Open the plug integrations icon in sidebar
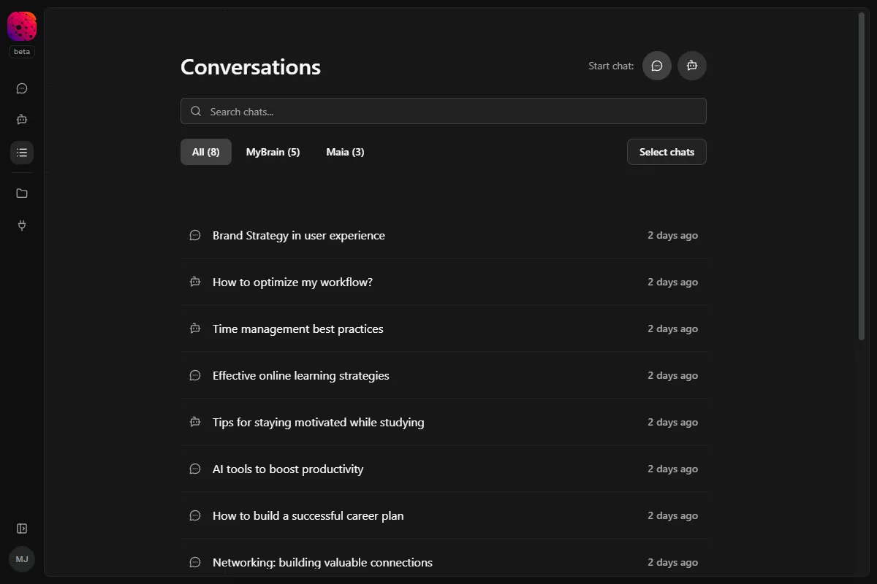 [22, 225]
